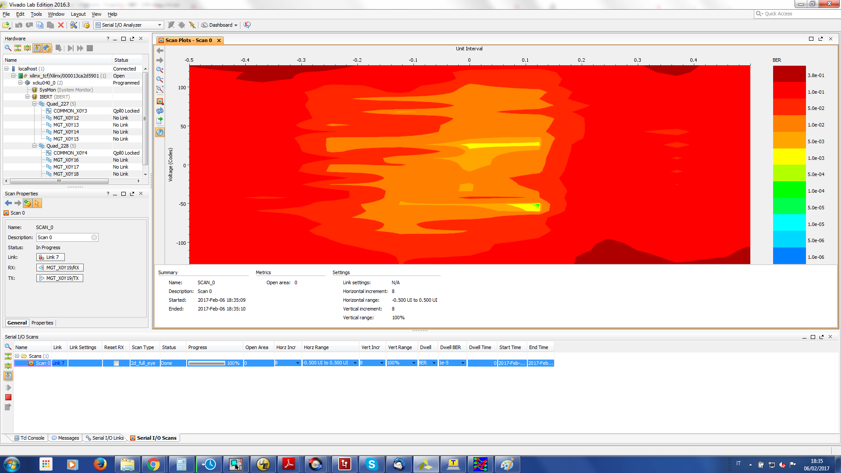Open the Vert Range 100% dropdown for Scan 0
This screenshot has height=473, width=841.
coord(414,363)
